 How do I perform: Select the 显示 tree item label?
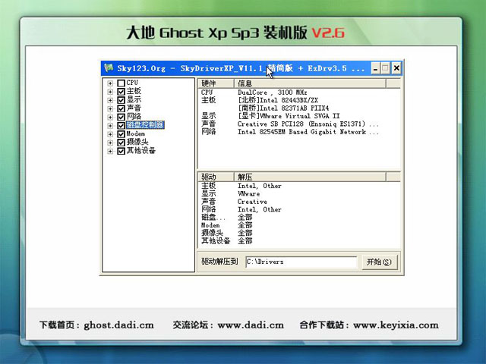[x=134, y=99]
